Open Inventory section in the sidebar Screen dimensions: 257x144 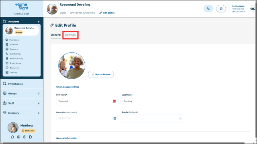[x=22, y=113]
